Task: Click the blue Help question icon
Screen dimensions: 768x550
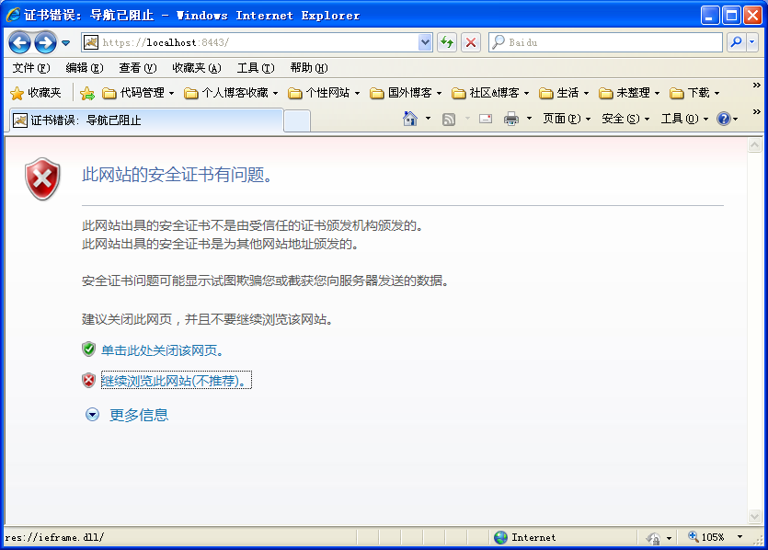Action: click(x=724, y=119)
